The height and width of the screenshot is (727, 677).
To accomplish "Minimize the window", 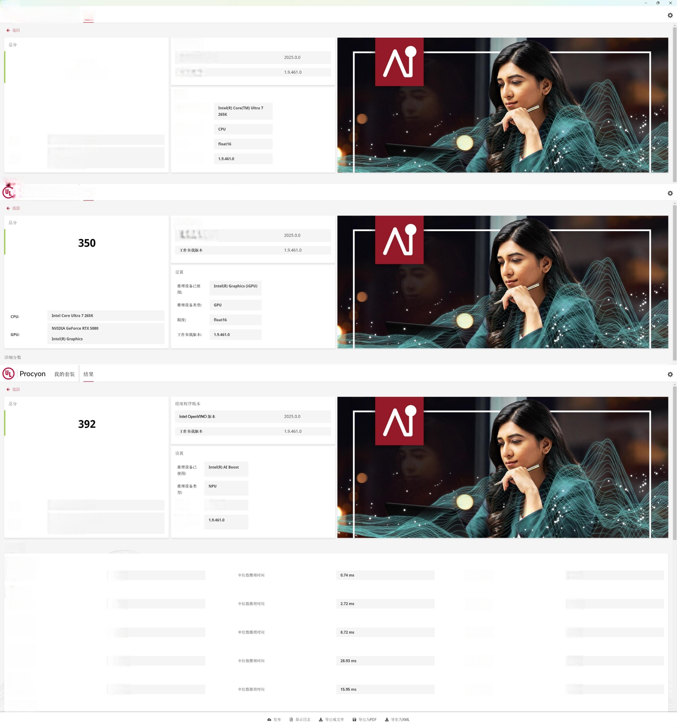I will (646, 3).
